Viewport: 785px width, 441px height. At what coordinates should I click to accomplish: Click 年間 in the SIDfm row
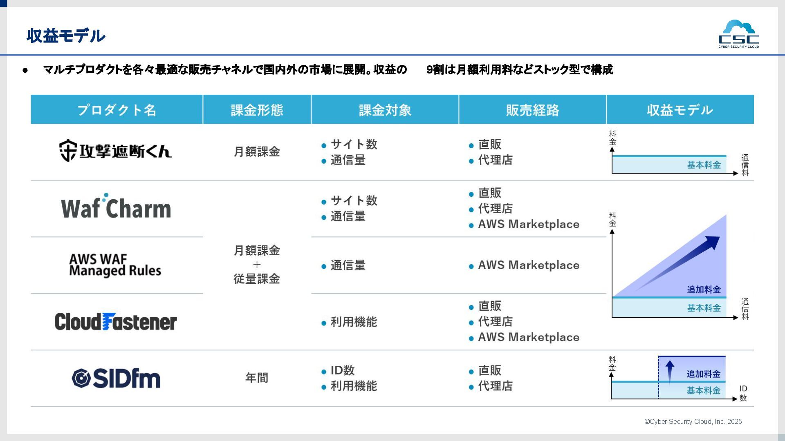click(x=257, y=378)
